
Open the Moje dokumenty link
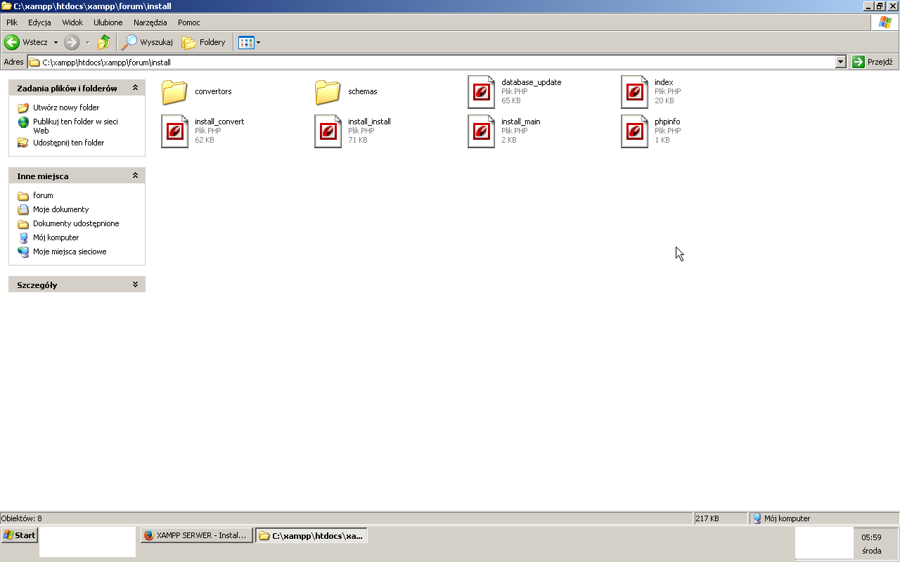tap(60, 209)
